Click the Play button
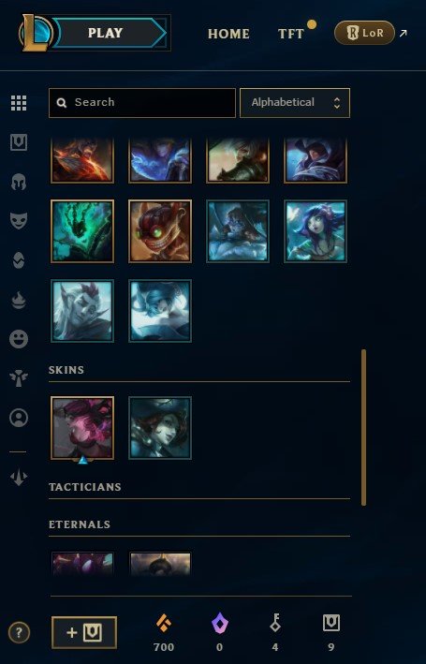Screen dimensions: 426x664 tap(105, 33)
